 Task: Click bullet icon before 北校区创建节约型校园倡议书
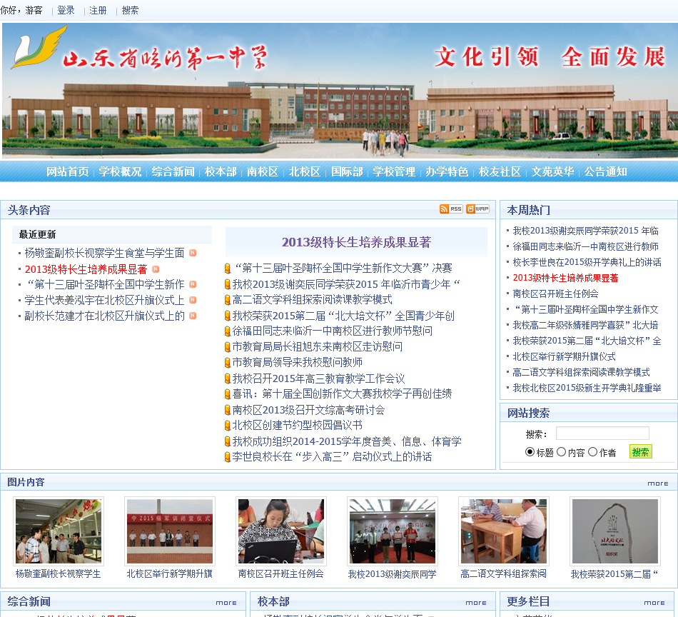pos(228,426)
